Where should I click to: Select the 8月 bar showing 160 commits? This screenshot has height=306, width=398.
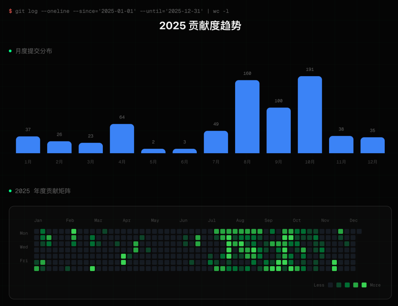tap(247, 117)
